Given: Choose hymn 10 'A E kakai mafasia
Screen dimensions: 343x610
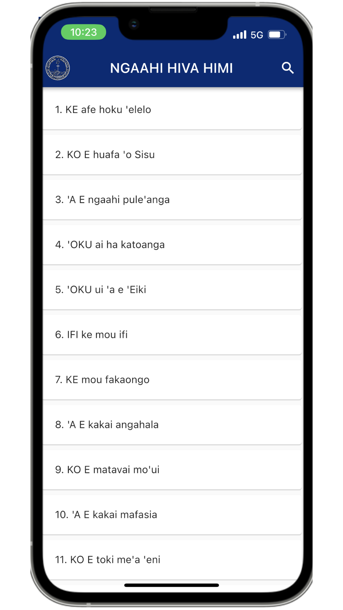Looking at the screenshot, I should point(172,514).
